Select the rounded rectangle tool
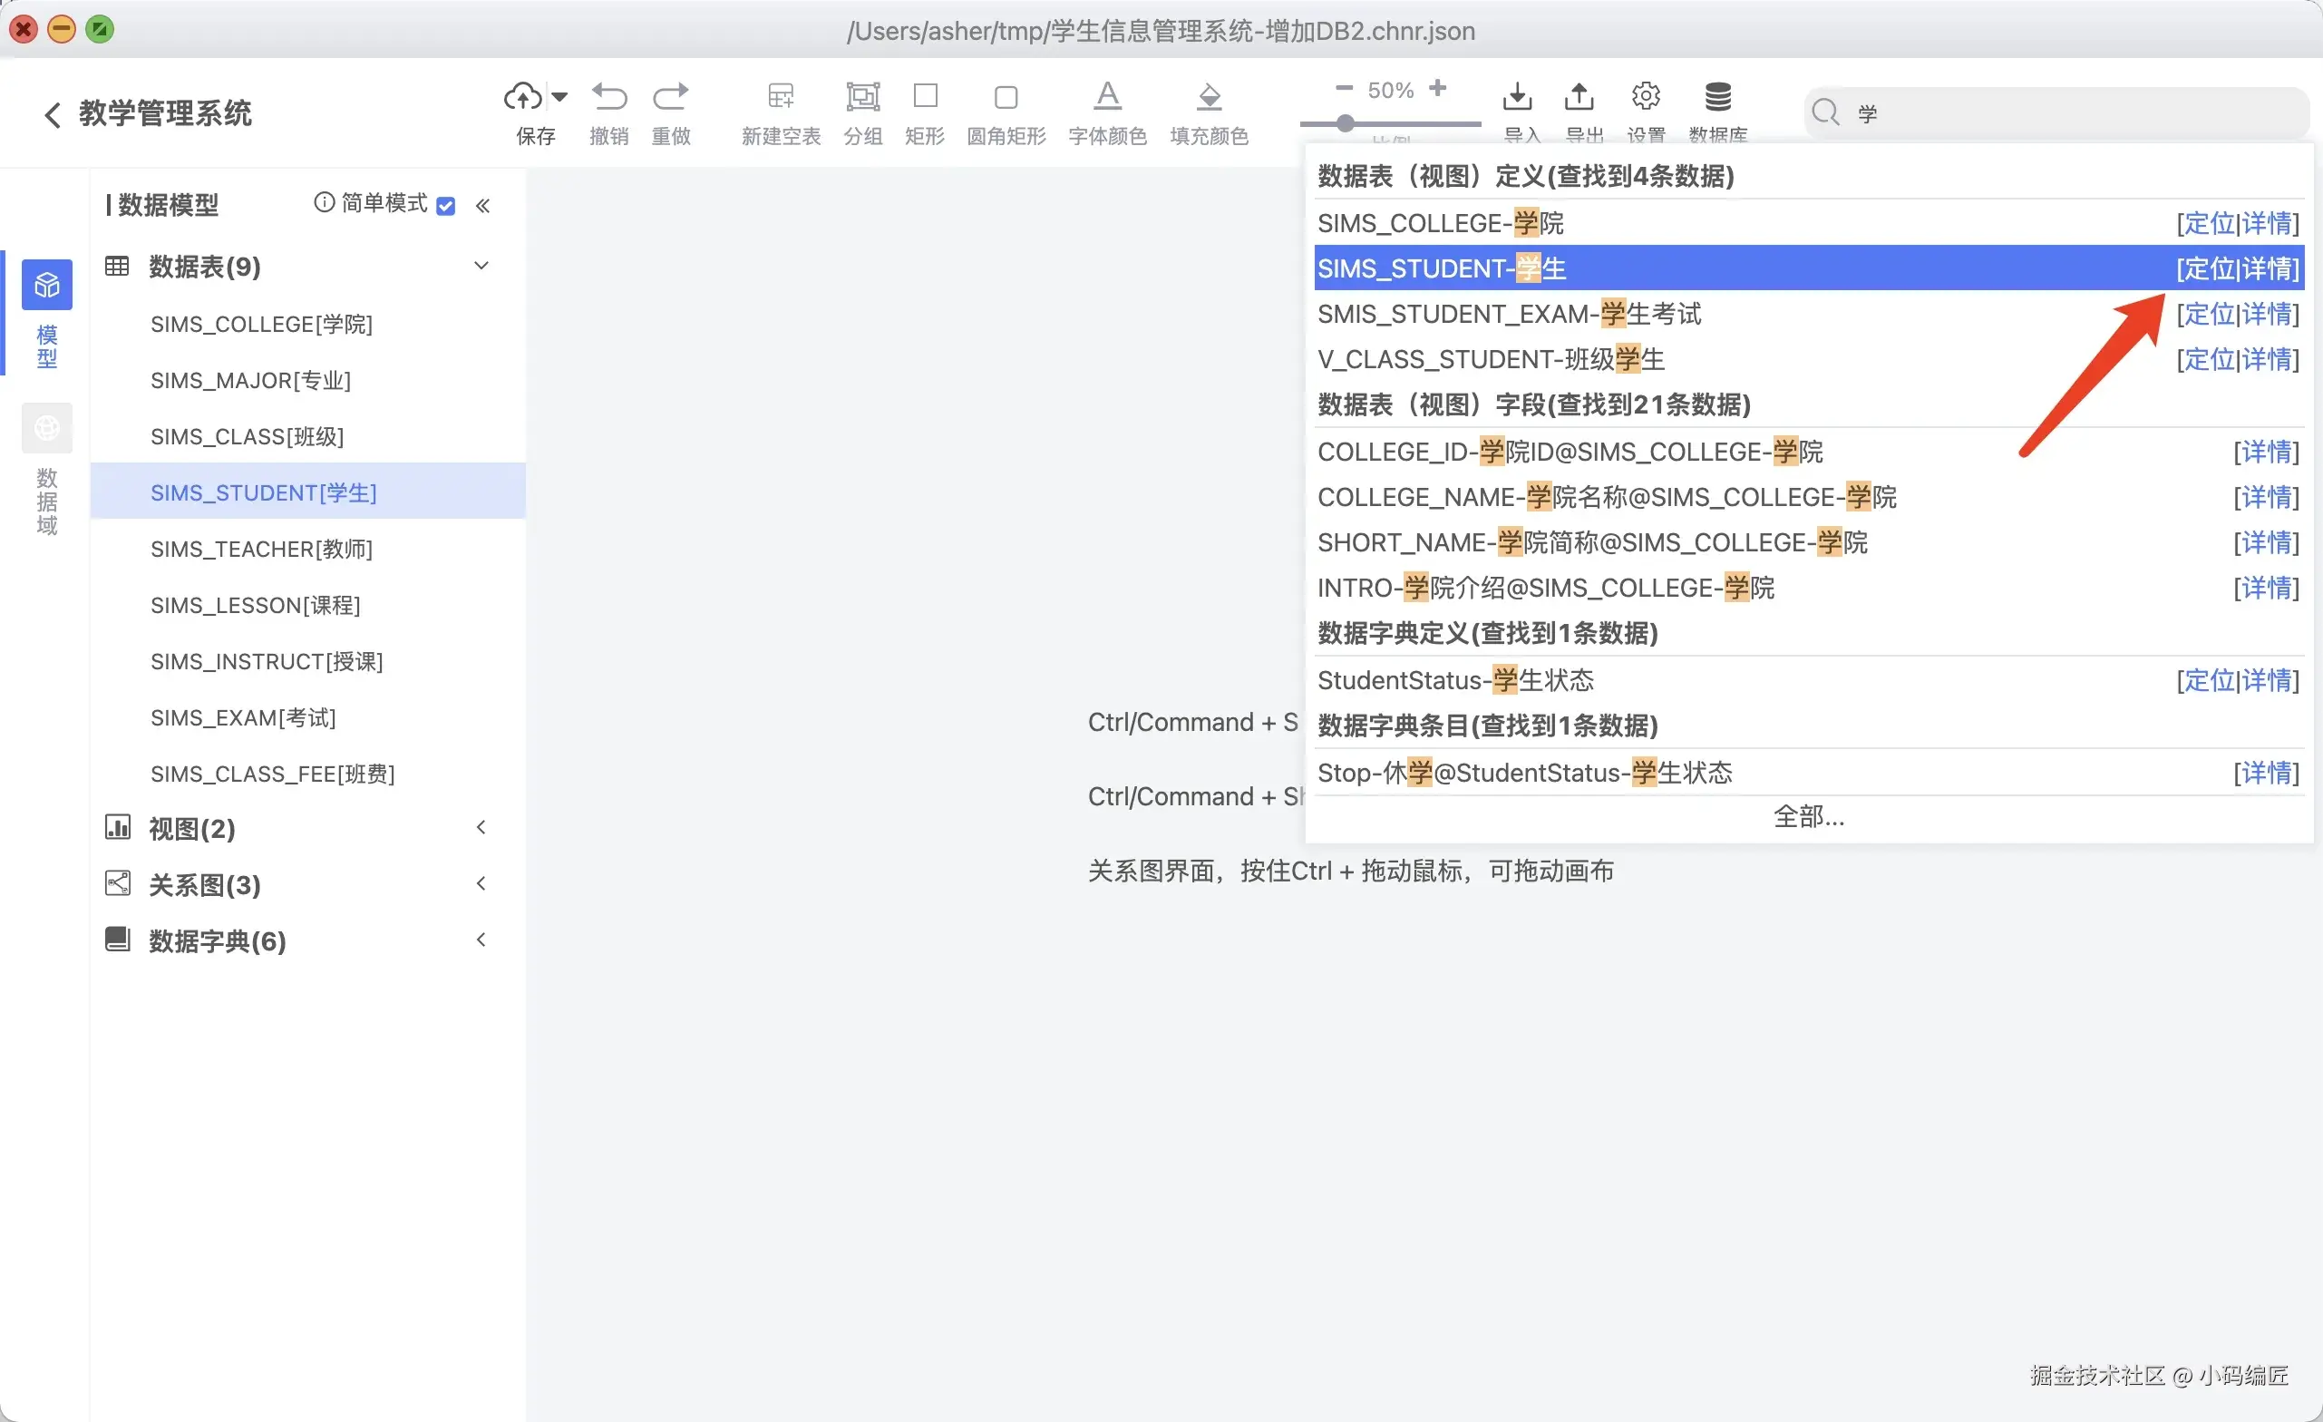Viewport: 2323px width, 1422px height. (x=1006, y=97)
